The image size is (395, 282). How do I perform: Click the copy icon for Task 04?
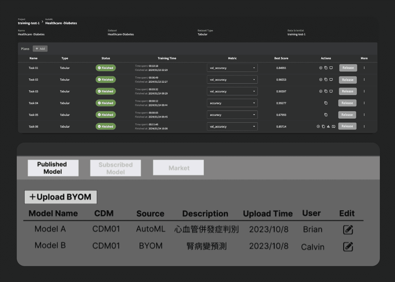tap(326, 103)
